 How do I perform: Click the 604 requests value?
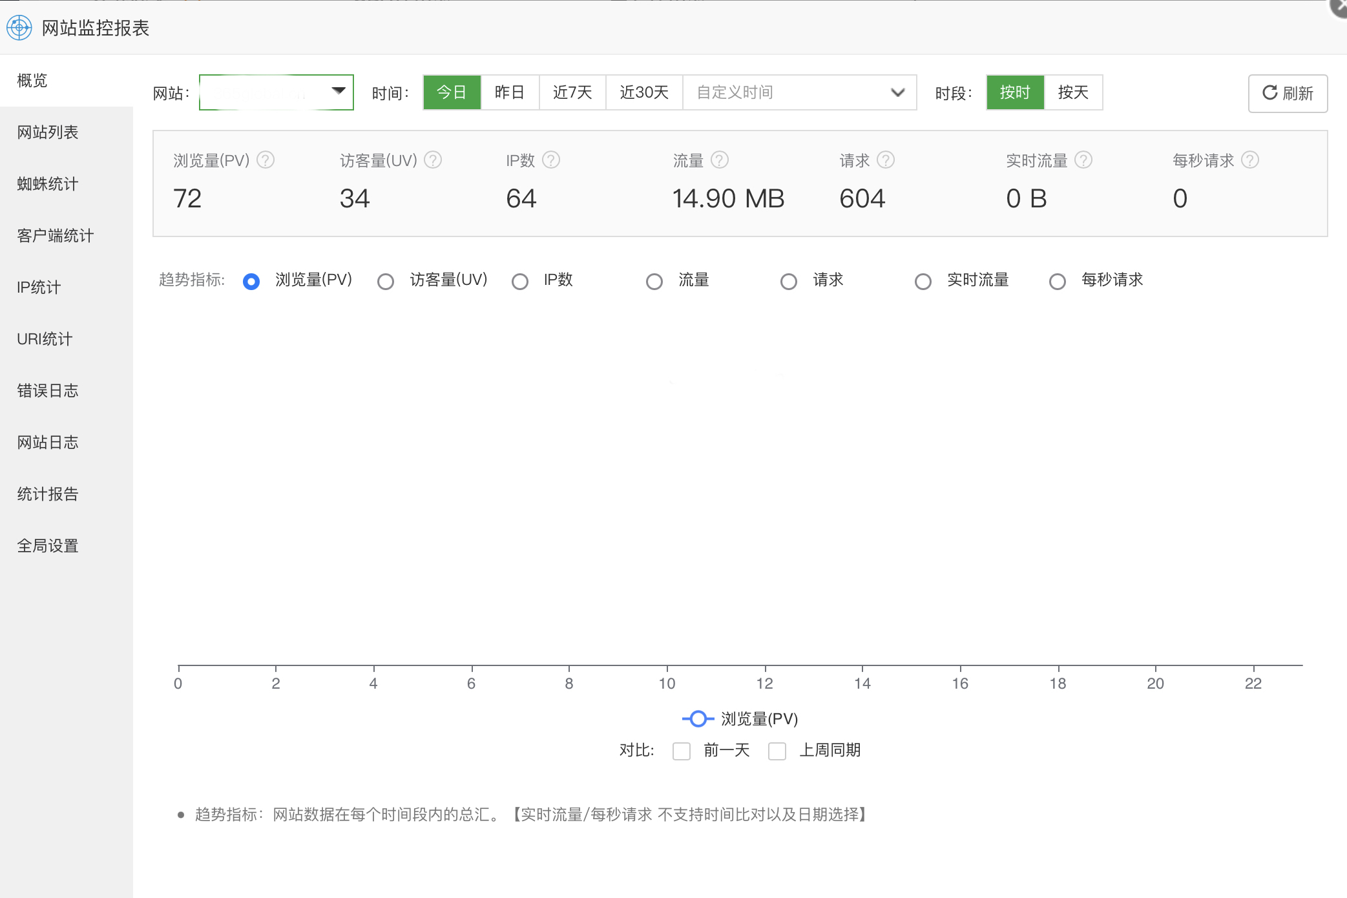[862, 198]
